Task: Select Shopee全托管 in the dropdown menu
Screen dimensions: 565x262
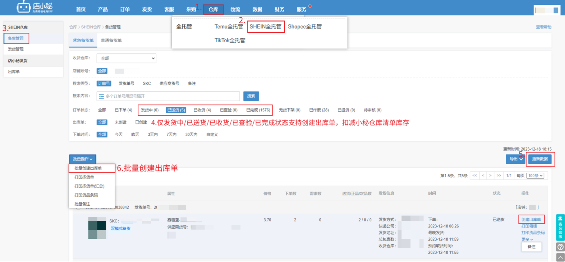Action: (x=305, y=27)
